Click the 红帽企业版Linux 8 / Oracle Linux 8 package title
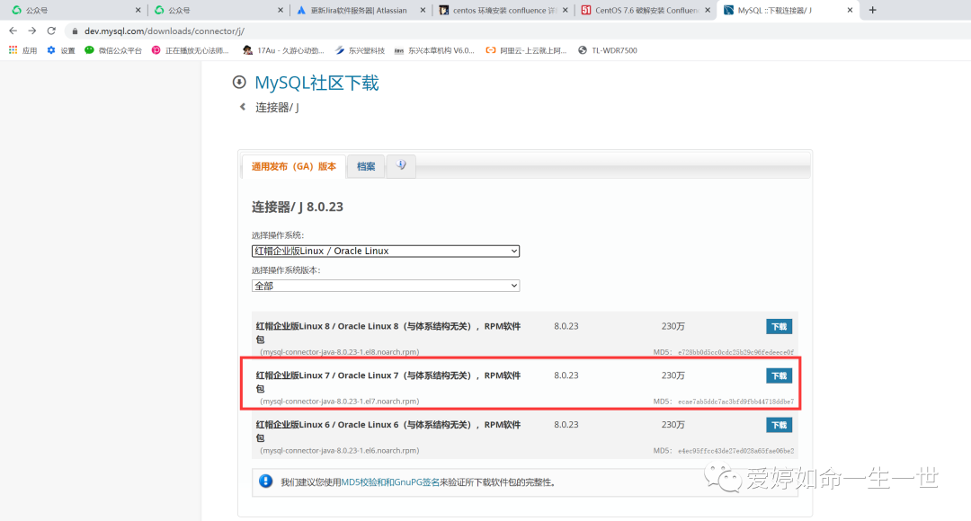This screenshot has width=971, height=521. point(388,332)
